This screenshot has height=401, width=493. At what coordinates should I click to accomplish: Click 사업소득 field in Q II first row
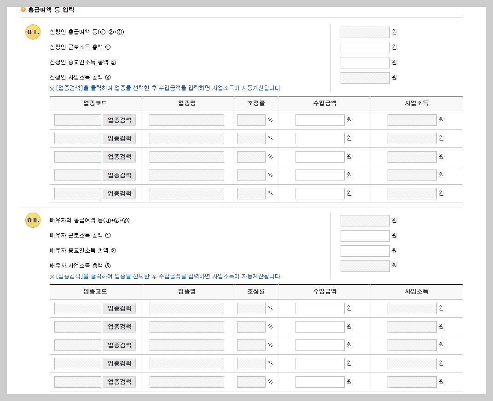(x=412, y=308)
